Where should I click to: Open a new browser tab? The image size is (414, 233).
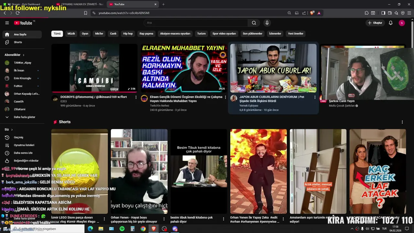[163, 4]
